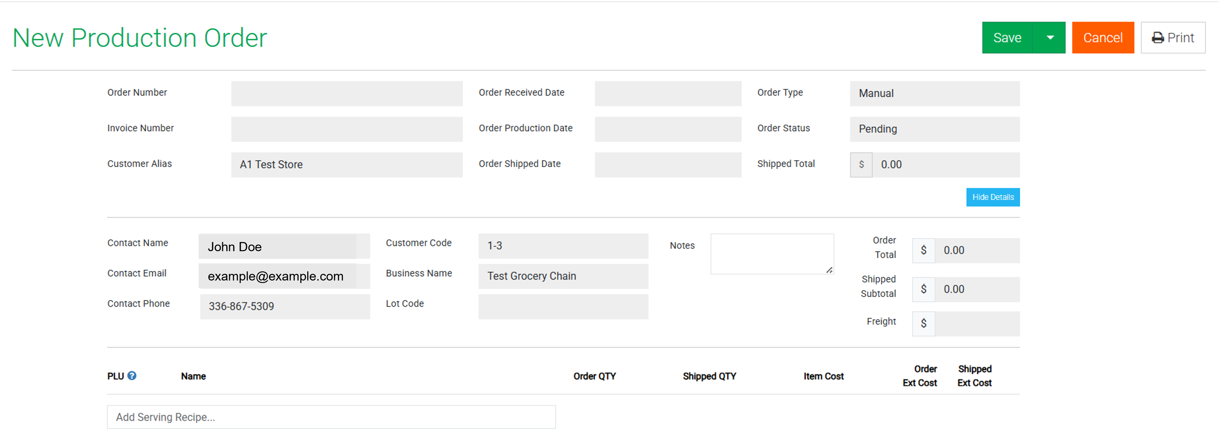Click inside the Notes text area
Screen dimensions: 1219x444
[x=772, y=254]
